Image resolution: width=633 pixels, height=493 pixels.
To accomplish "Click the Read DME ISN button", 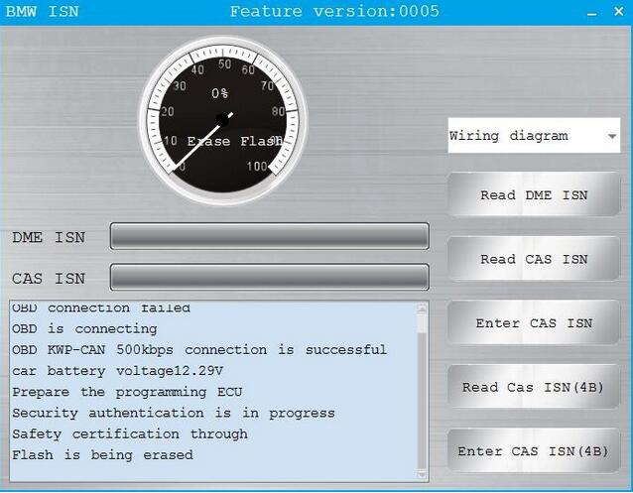I will pyautogui.click(x=534, y=195).
